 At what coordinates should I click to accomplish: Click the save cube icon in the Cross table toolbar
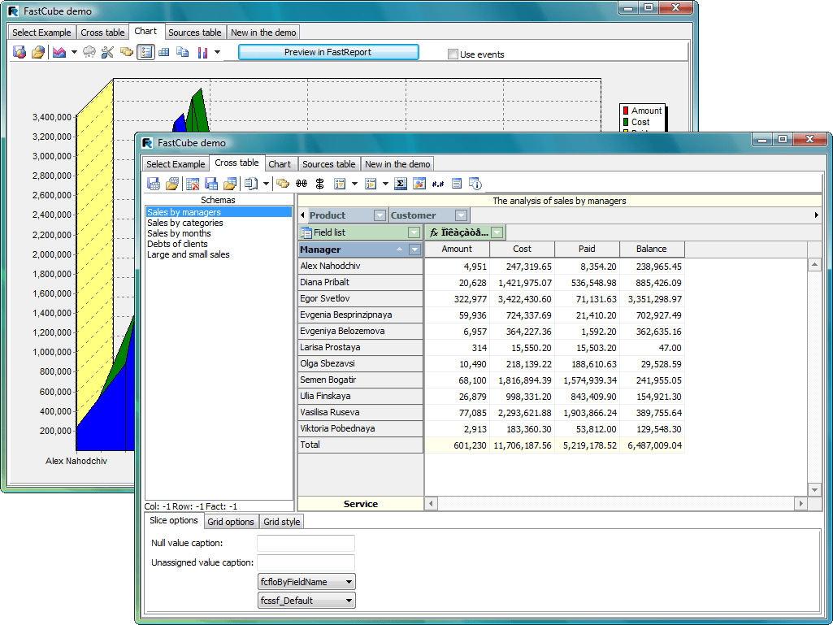point(154,184)
